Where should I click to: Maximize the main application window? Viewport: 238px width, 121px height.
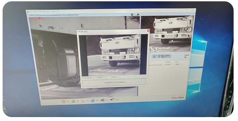point(187,10)
